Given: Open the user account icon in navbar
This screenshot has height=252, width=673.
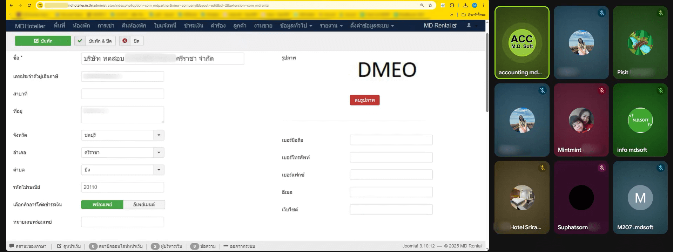Looking at the screenshot, I should (x=469, y=26).
